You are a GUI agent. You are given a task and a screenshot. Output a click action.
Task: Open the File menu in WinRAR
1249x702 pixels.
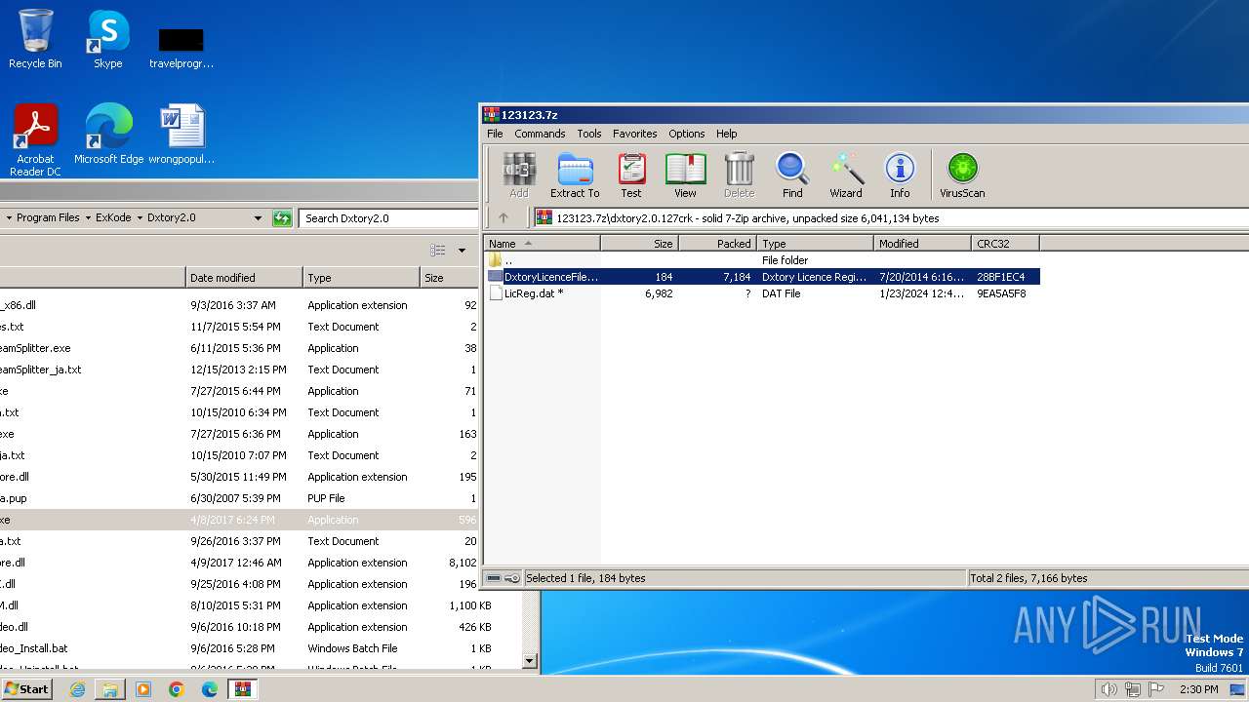point(495,134)
